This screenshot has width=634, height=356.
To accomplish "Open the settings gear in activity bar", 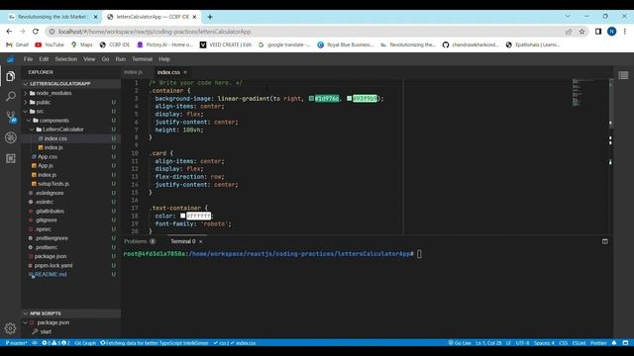I will (x=10, y=328).
